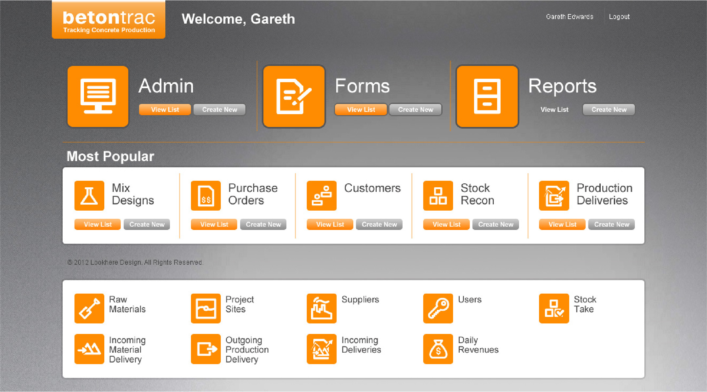Select the Mix Designs flask icon

(x=89, y=196)
